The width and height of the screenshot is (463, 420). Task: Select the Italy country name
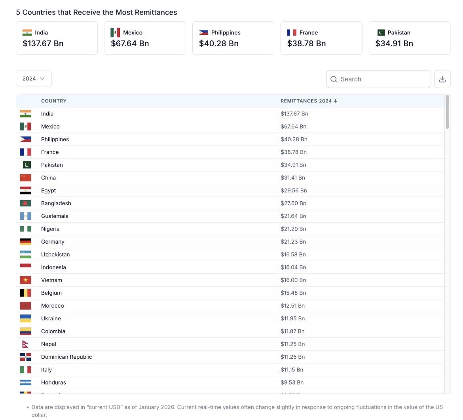(x=46, y=369)
